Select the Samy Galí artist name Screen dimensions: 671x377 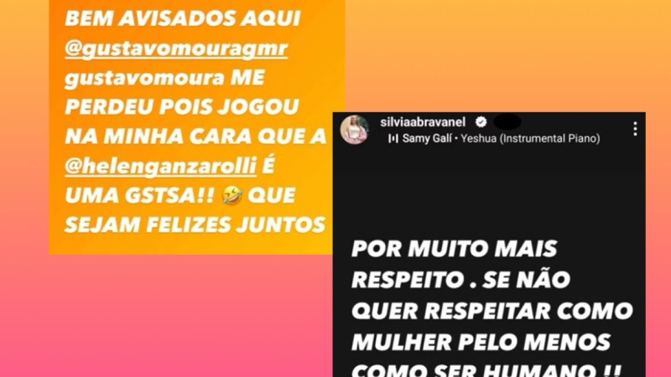[x=427, y=138]
